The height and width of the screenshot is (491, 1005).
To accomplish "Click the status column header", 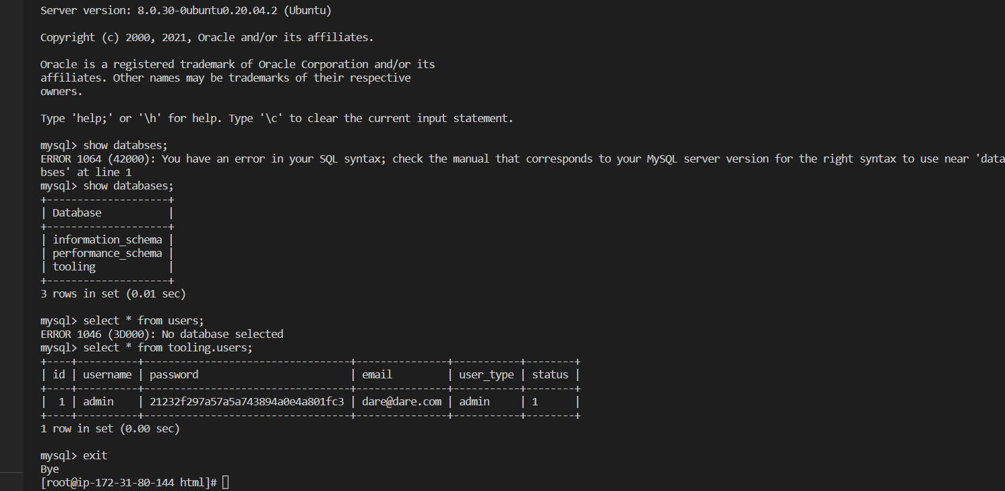I will pyautogui.click(x=549, y=374).
